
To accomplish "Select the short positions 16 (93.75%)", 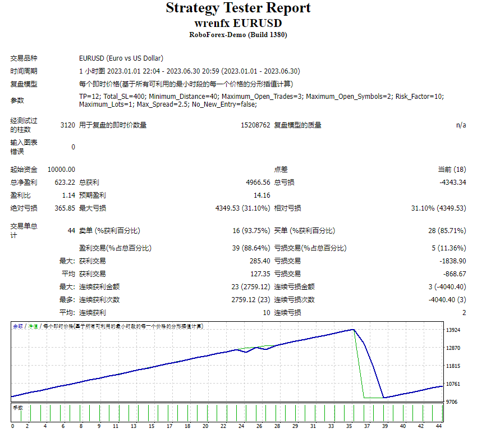I will [x=251, y=231].
